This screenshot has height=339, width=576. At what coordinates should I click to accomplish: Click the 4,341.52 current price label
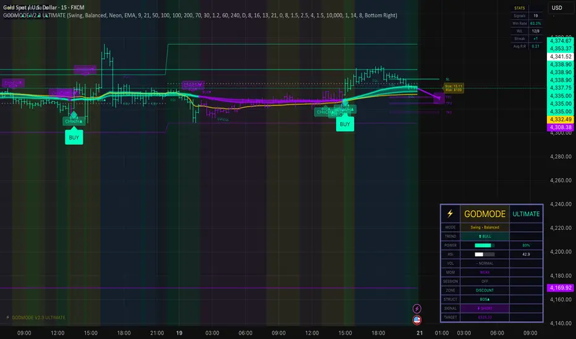point(560,57)
